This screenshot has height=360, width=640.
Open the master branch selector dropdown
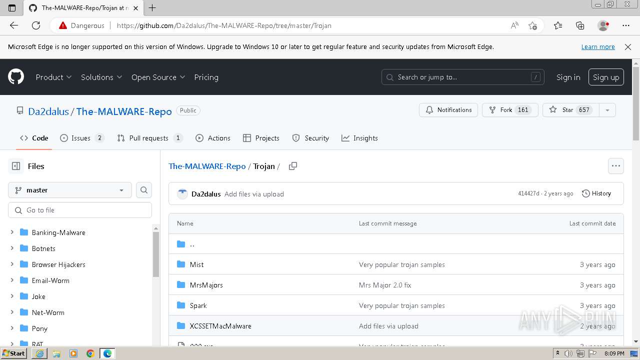(x=70, y=190)
